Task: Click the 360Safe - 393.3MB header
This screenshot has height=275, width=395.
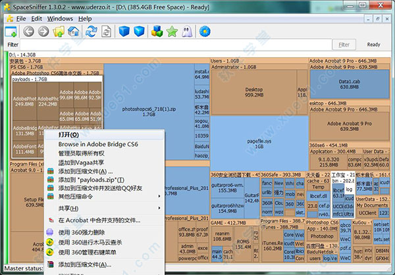Action: 282,174
